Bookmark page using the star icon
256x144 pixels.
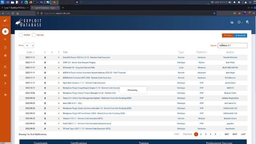pyautogui.click(x=214, y=13)
